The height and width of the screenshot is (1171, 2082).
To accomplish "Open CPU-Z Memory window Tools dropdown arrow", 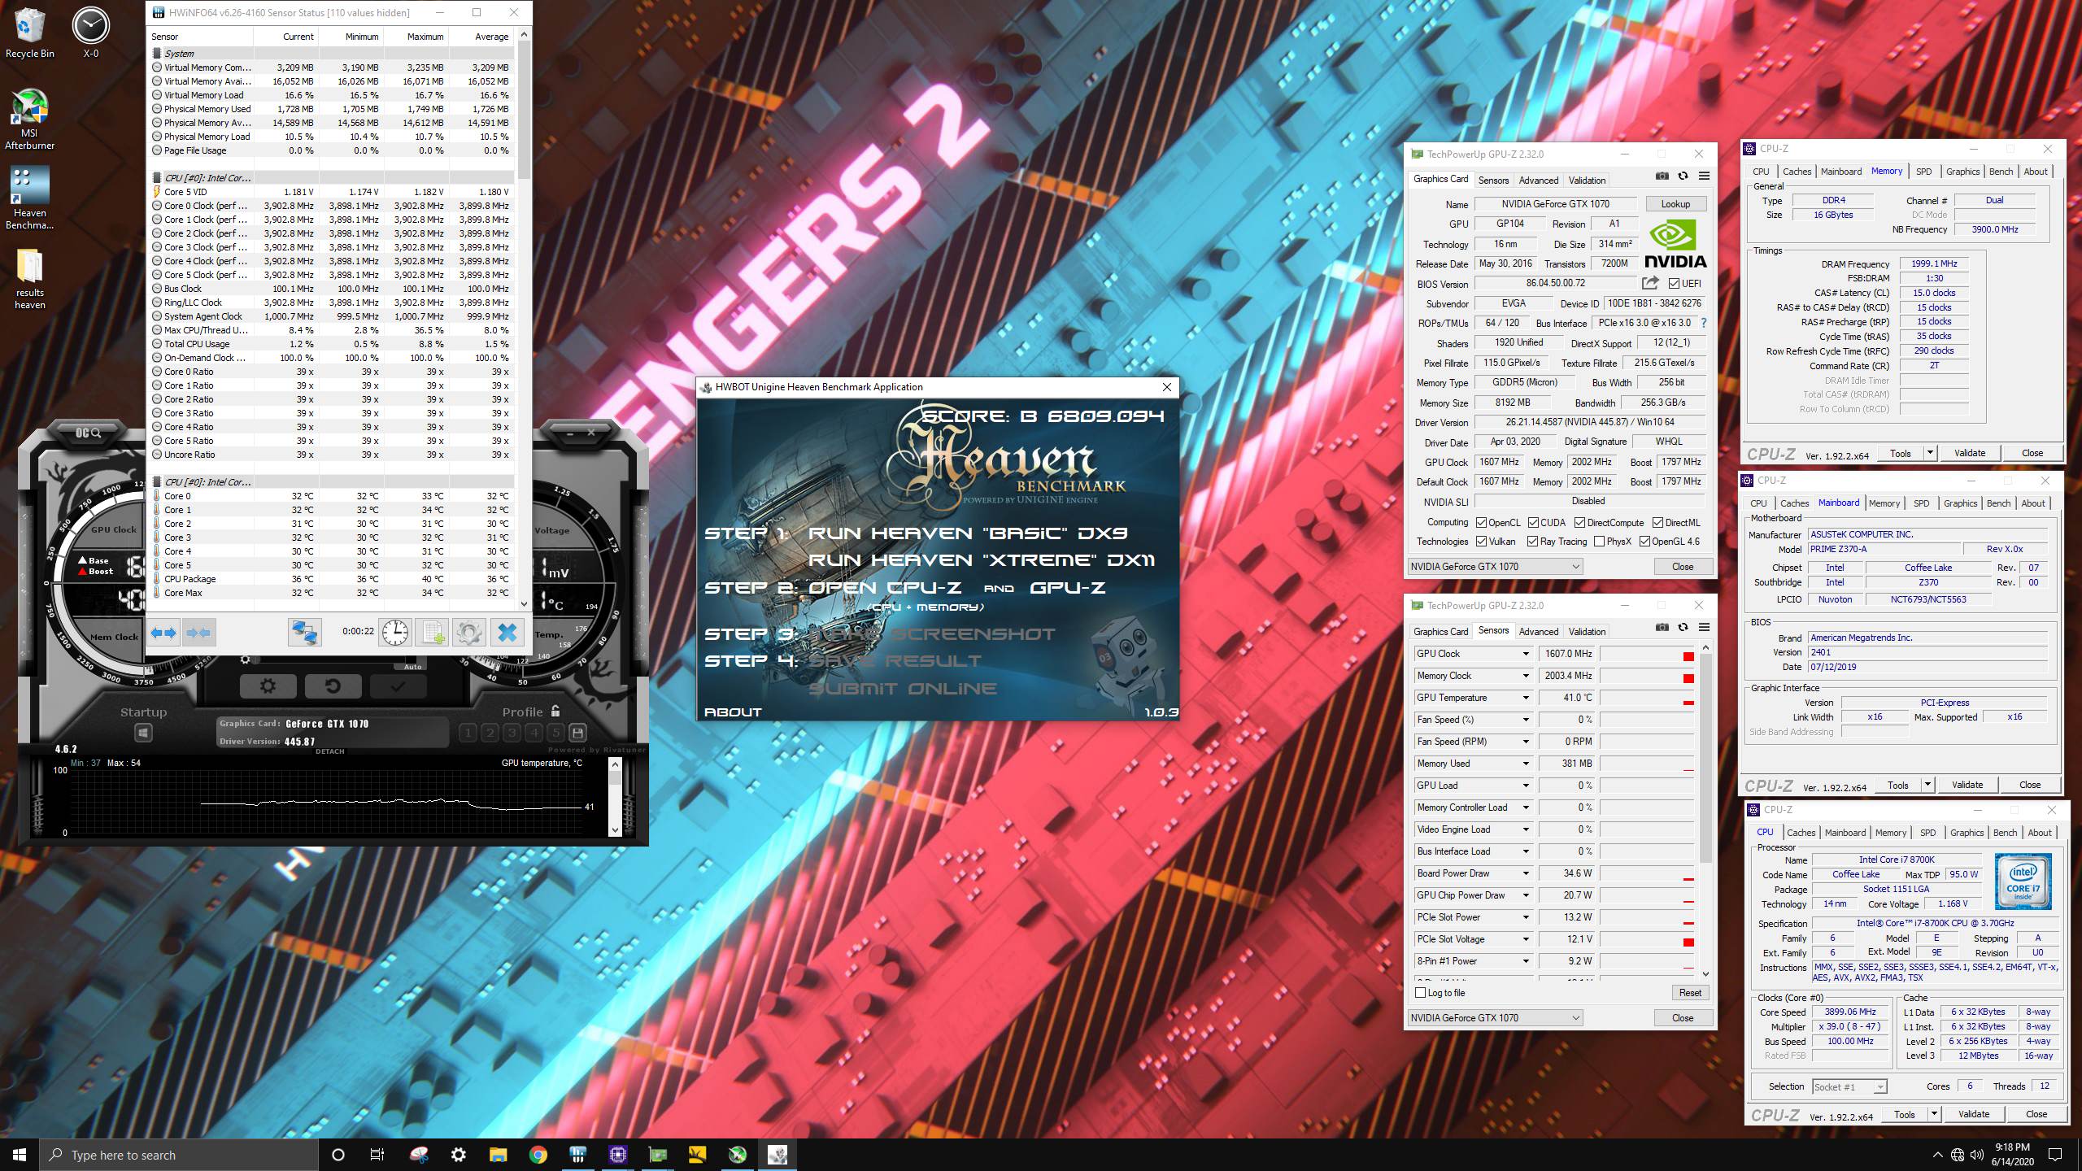I will click(1931, 453).
